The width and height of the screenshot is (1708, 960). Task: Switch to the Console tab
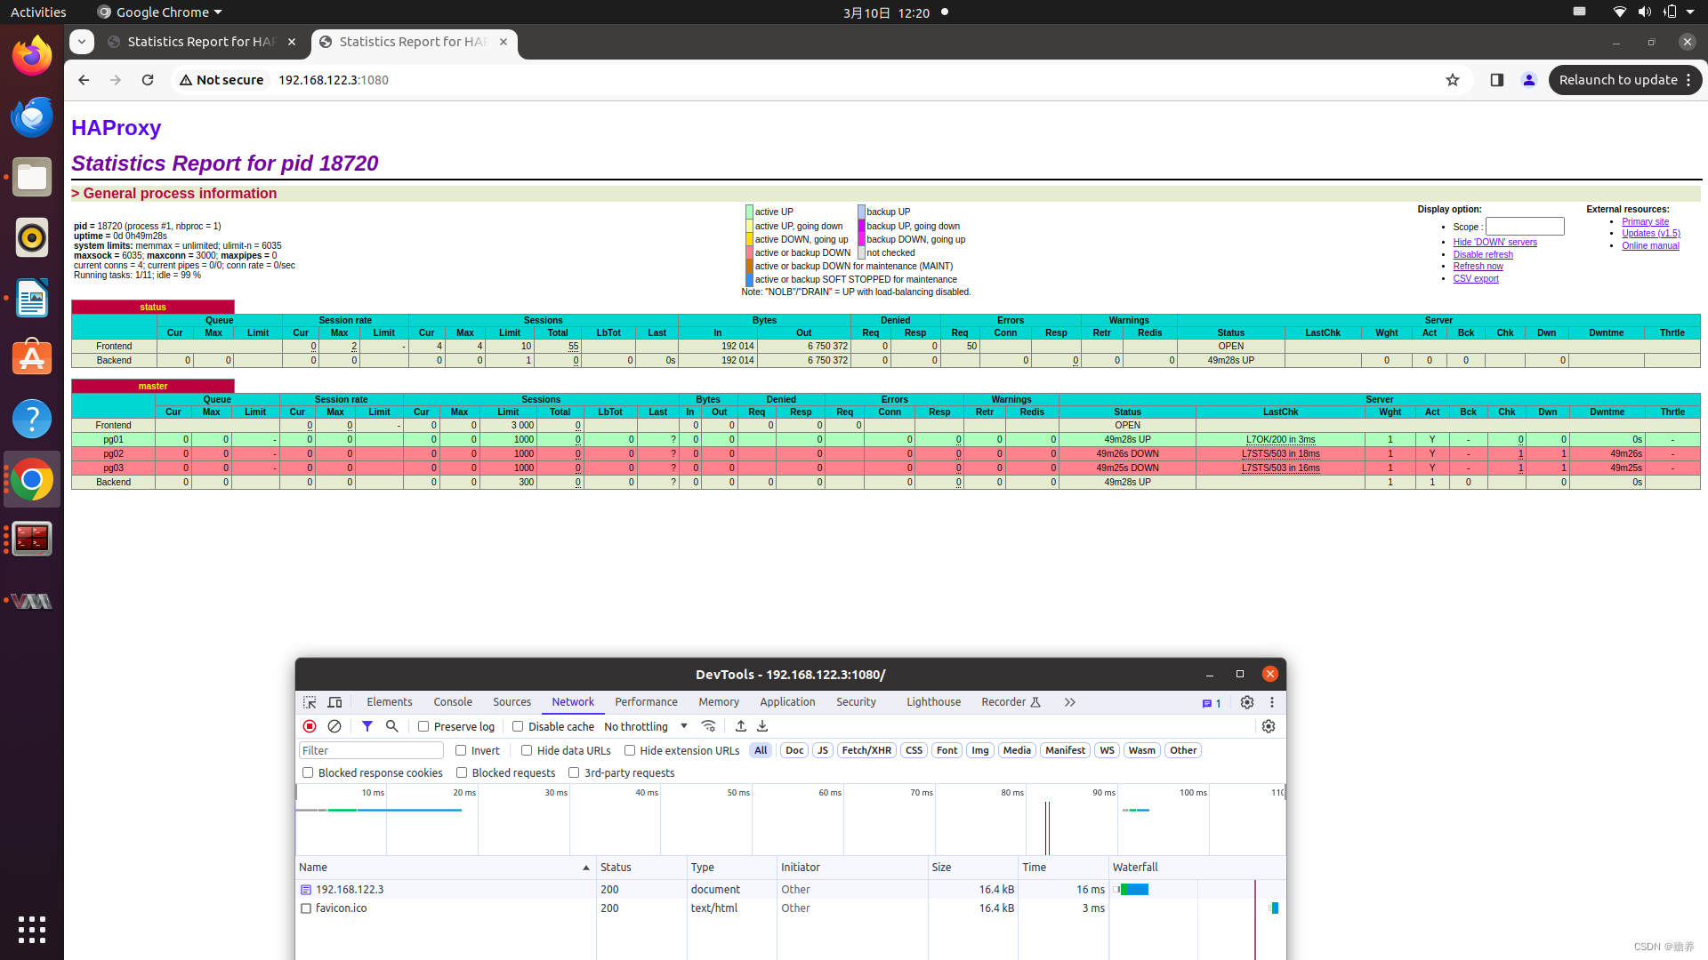[453, 702]
